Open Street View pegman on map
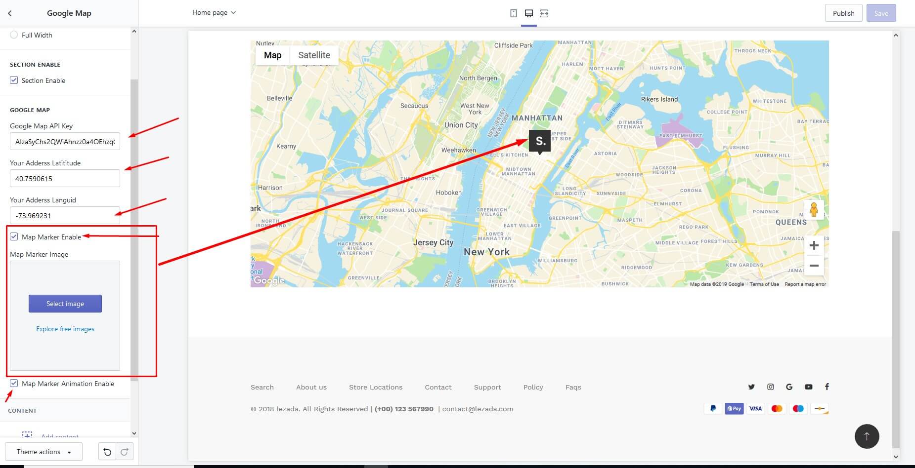 814,210
